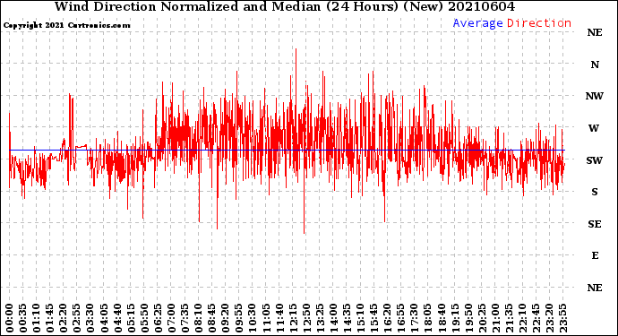Click the 21:00 time label
This screenshot has height=336, width=618.
tap(495, 318)
